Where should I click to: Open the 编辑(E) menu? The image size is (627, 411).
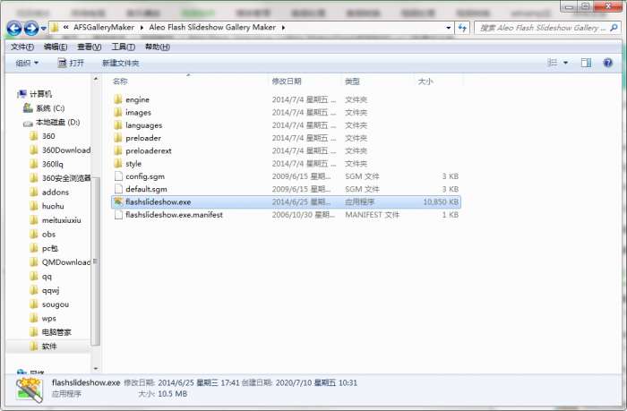56,47
